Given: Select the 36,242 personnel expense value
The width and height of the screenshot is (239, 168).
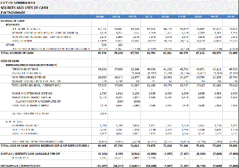Looking at the screenshot, I should coord(102,69).
